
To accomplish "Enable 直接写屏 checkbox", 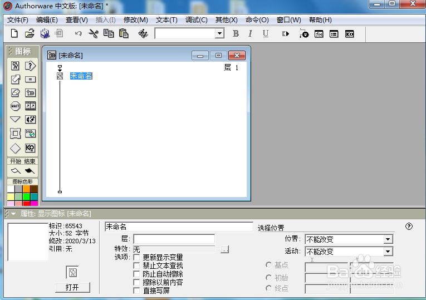I will pyautogui.click(x=136, y=291).
